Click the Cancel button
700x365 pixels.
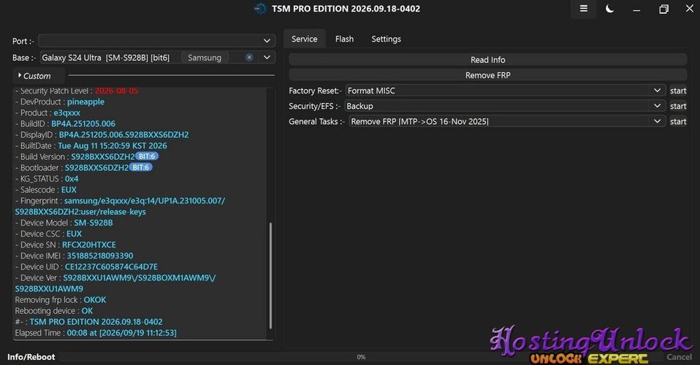(679, 357)
